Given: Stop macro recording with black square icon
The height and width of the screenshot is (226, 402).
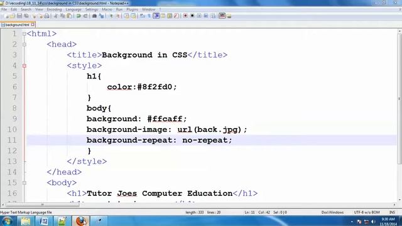Looking at the screenshot, I should pos(192,16).
